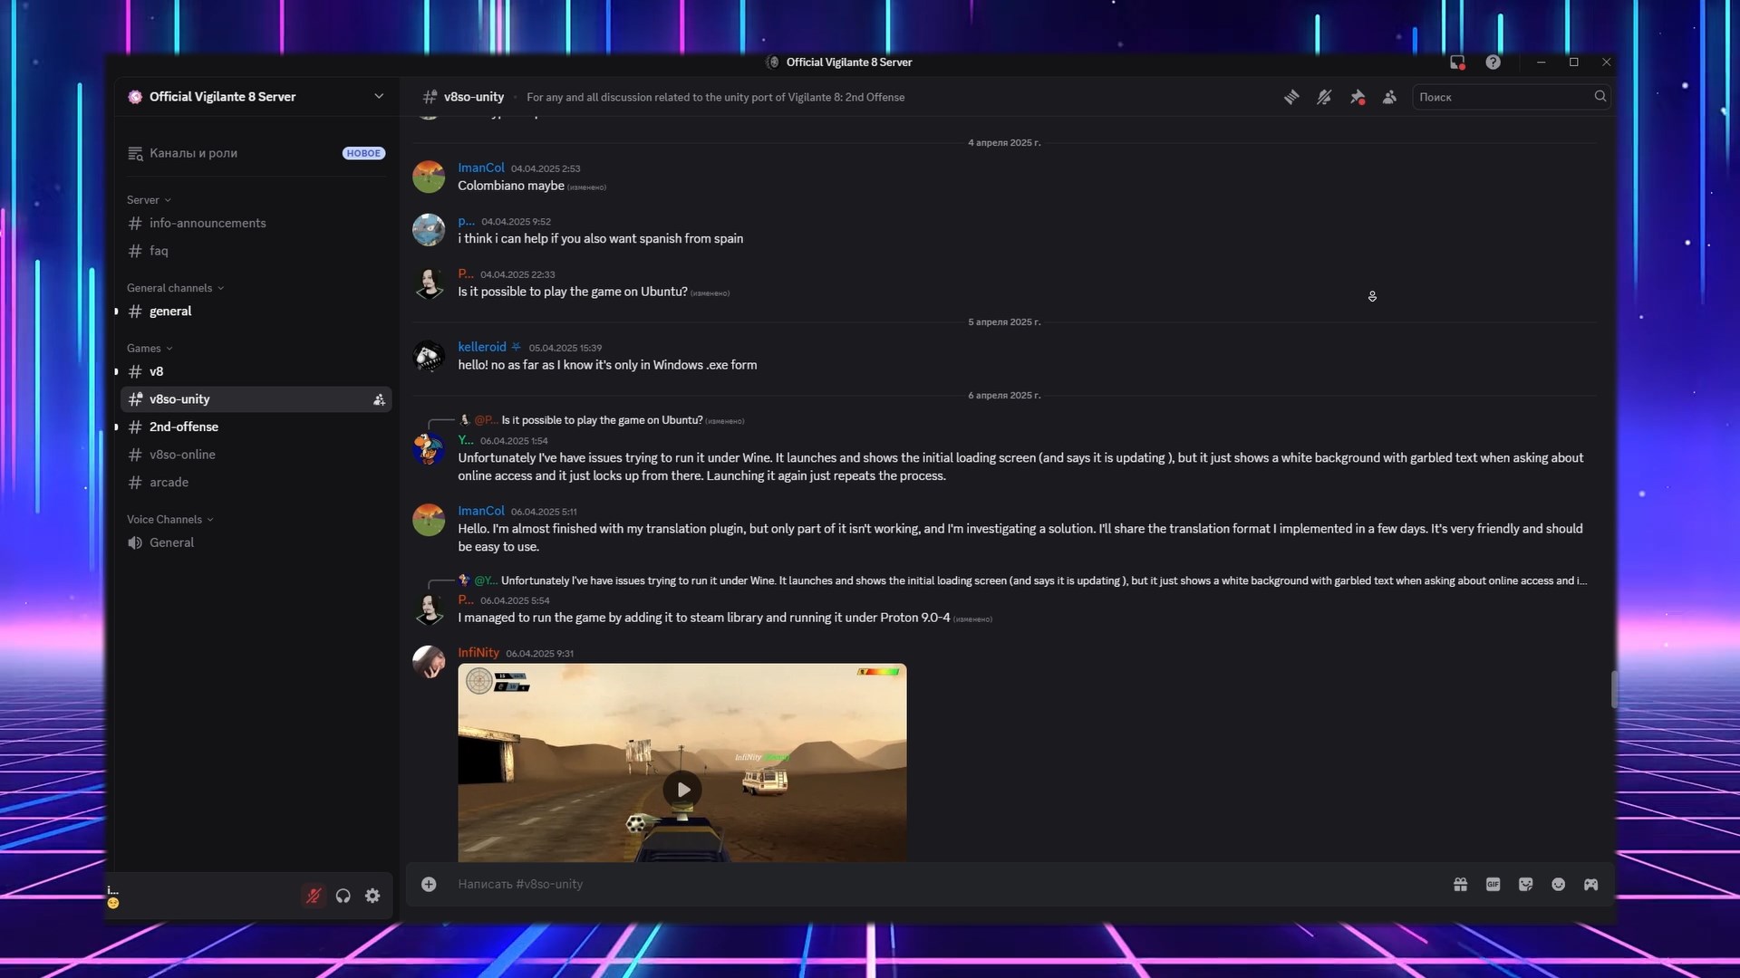Open the Help question mark icon
Screen dimensions: 1740x978
(x=1493, y=62)
